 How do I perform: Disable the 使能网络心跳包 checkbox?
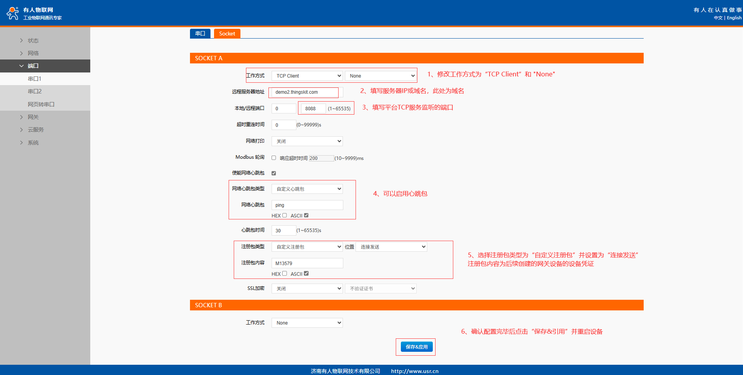point(274,173)
